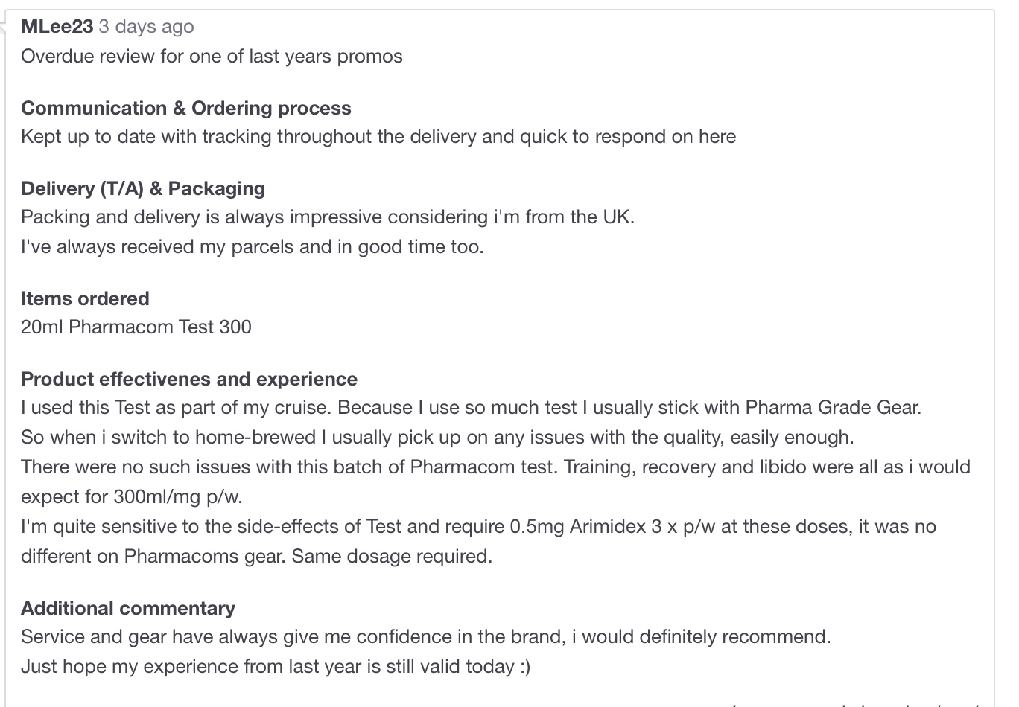This screenshot has height=707, width=1019.
Task: Click the "Product effectivenes and experience" heading
Action: (x=188, y=379)
